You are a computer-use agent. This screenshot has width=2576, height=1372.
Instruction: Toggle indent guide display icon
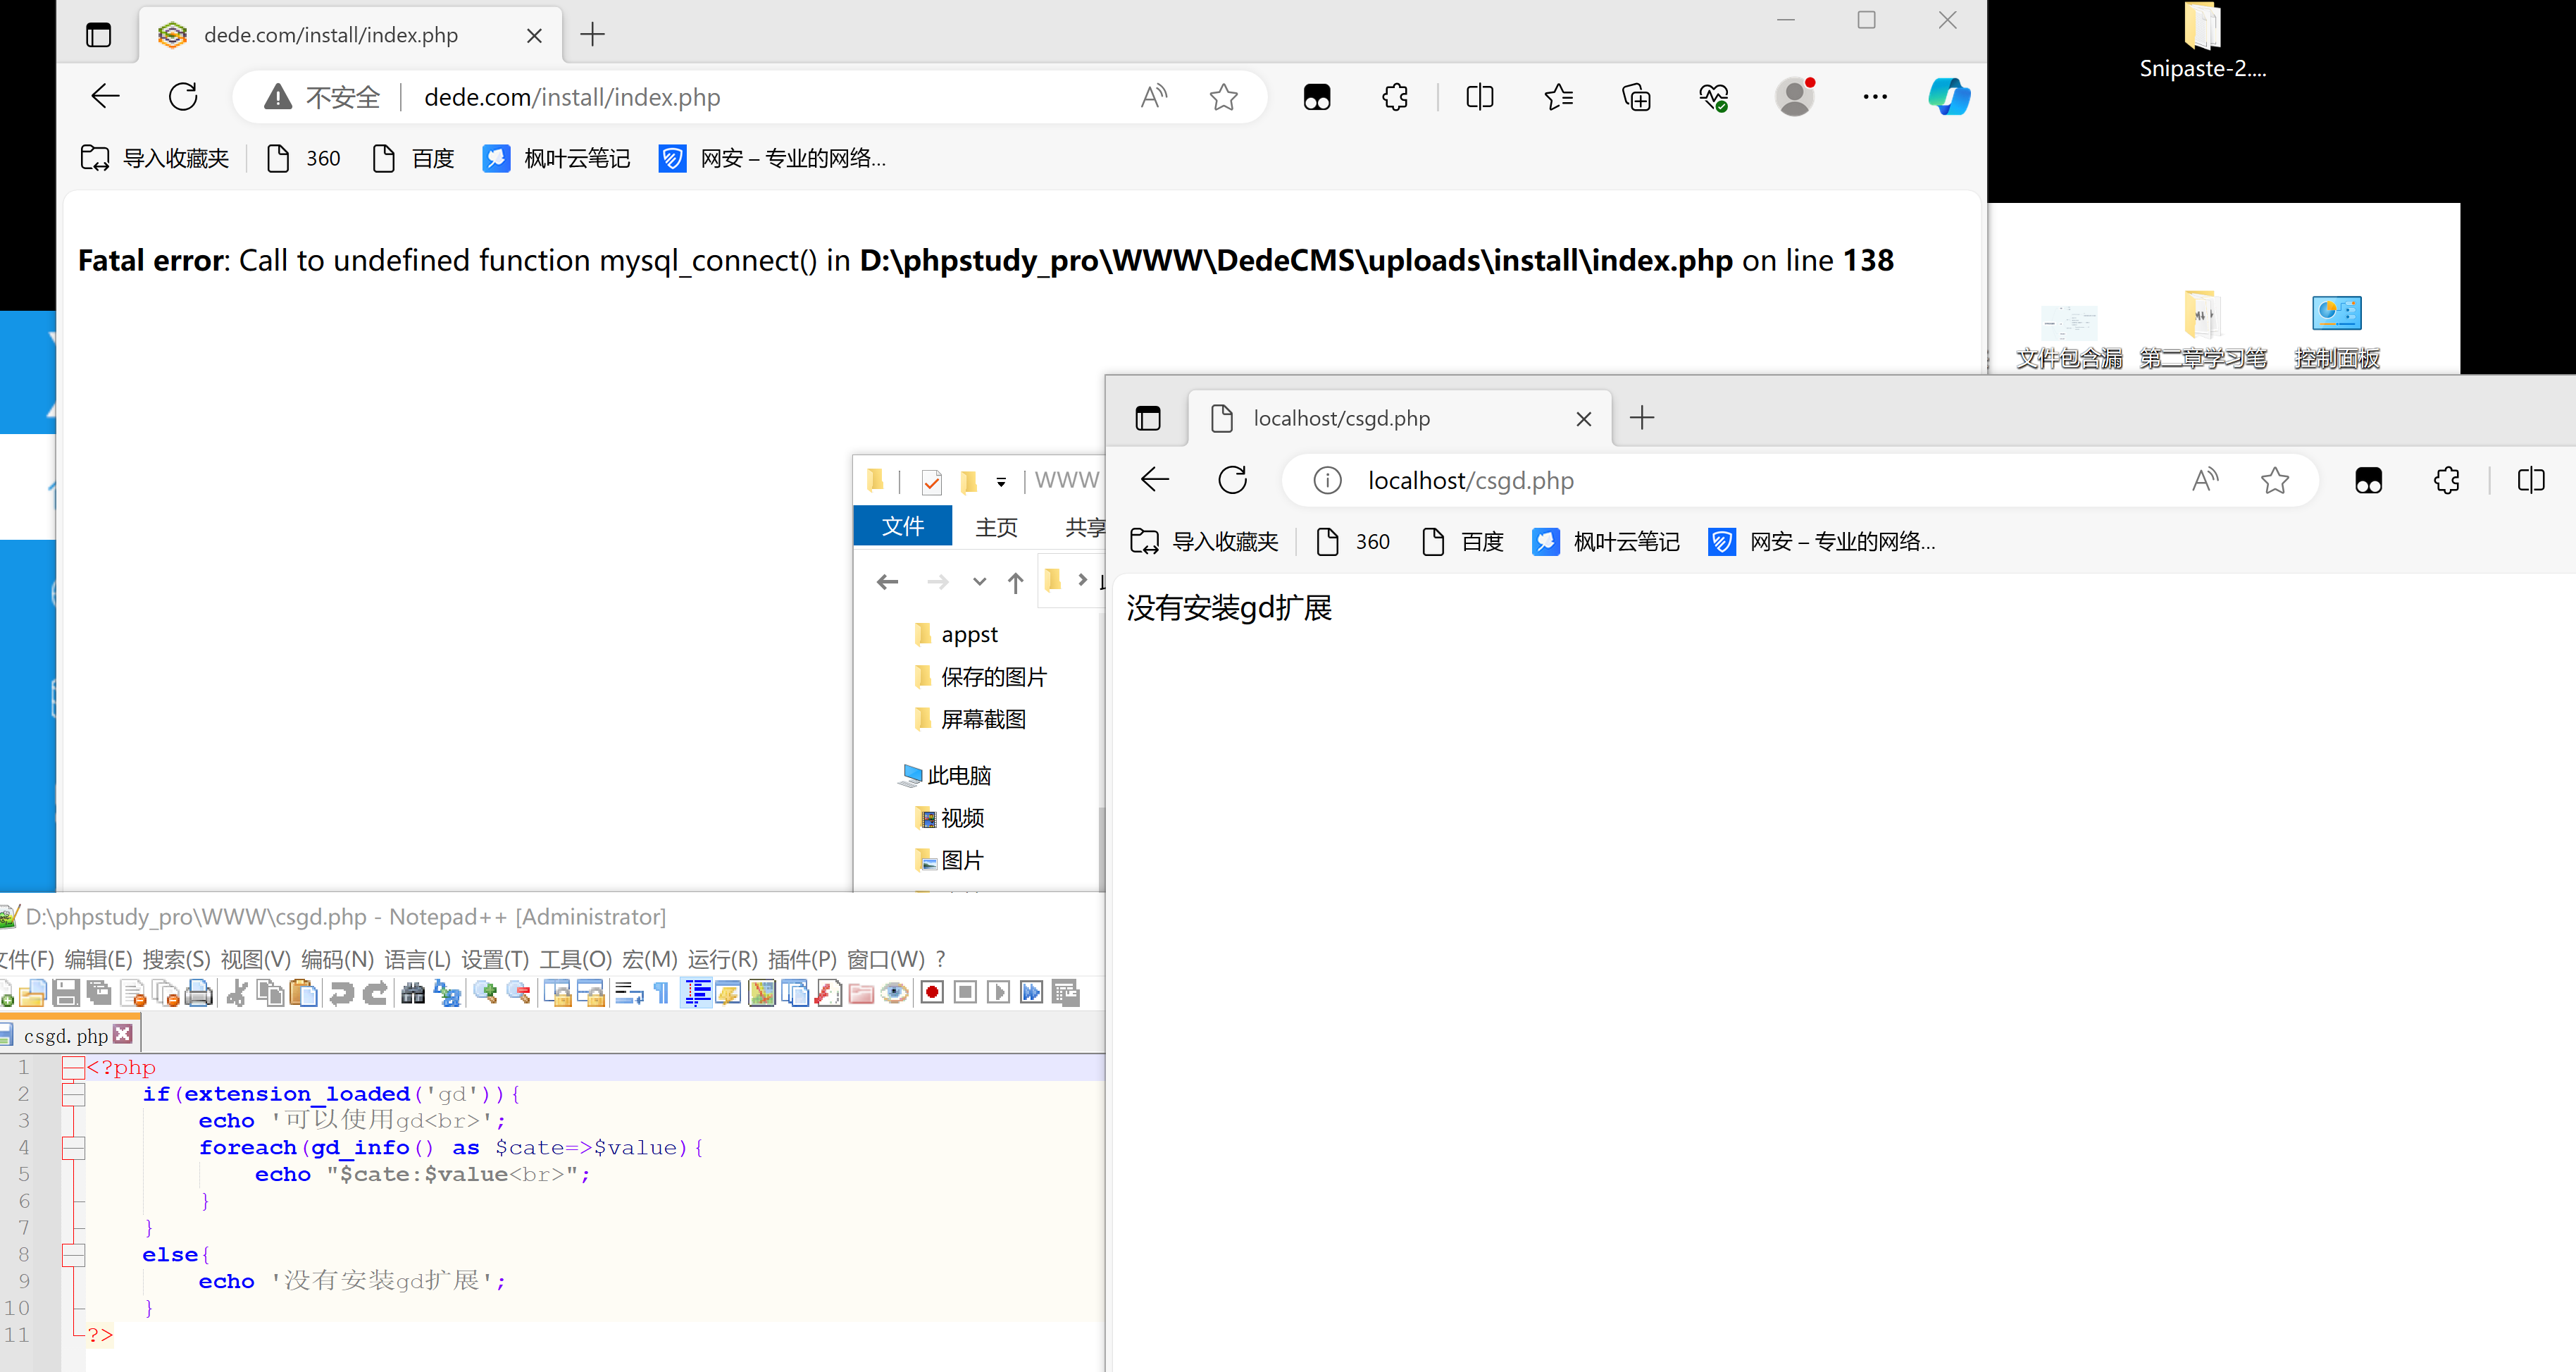pyautogui.click(x=697, y=993)
